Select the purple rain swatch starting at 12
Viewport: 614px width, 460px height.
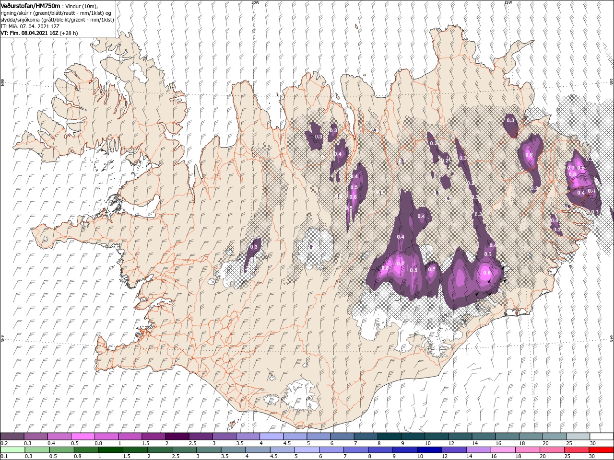click(x=453, y=450)
